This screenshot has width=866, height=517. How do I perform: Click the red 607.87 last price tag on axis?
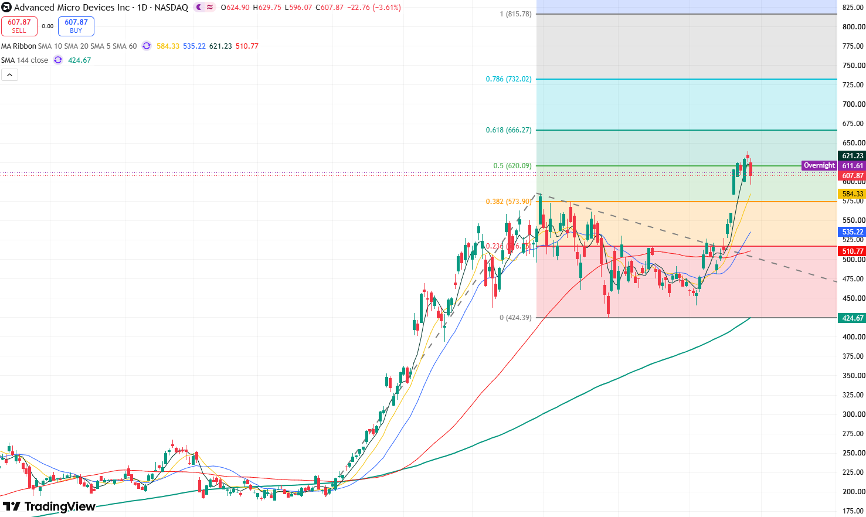(x=853, y=176)
